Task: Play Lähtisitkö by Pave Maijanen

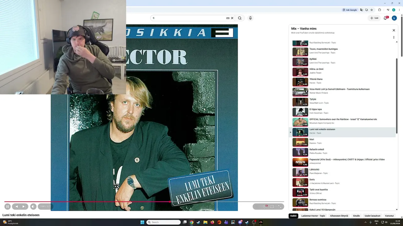Action: pos(342,172)
